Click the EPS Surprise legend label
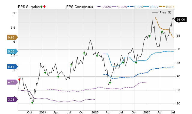The width and height of the screenshot is (192, 114). (29, 7)
